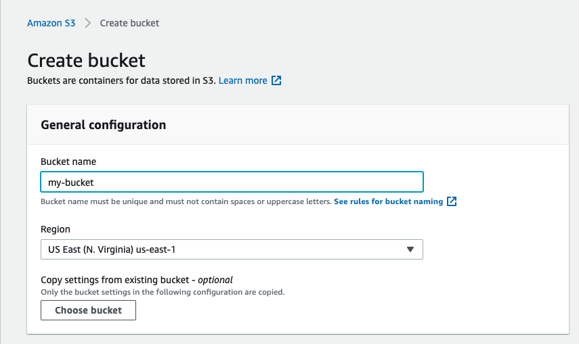Click the General configuration section header

point(103,125)
